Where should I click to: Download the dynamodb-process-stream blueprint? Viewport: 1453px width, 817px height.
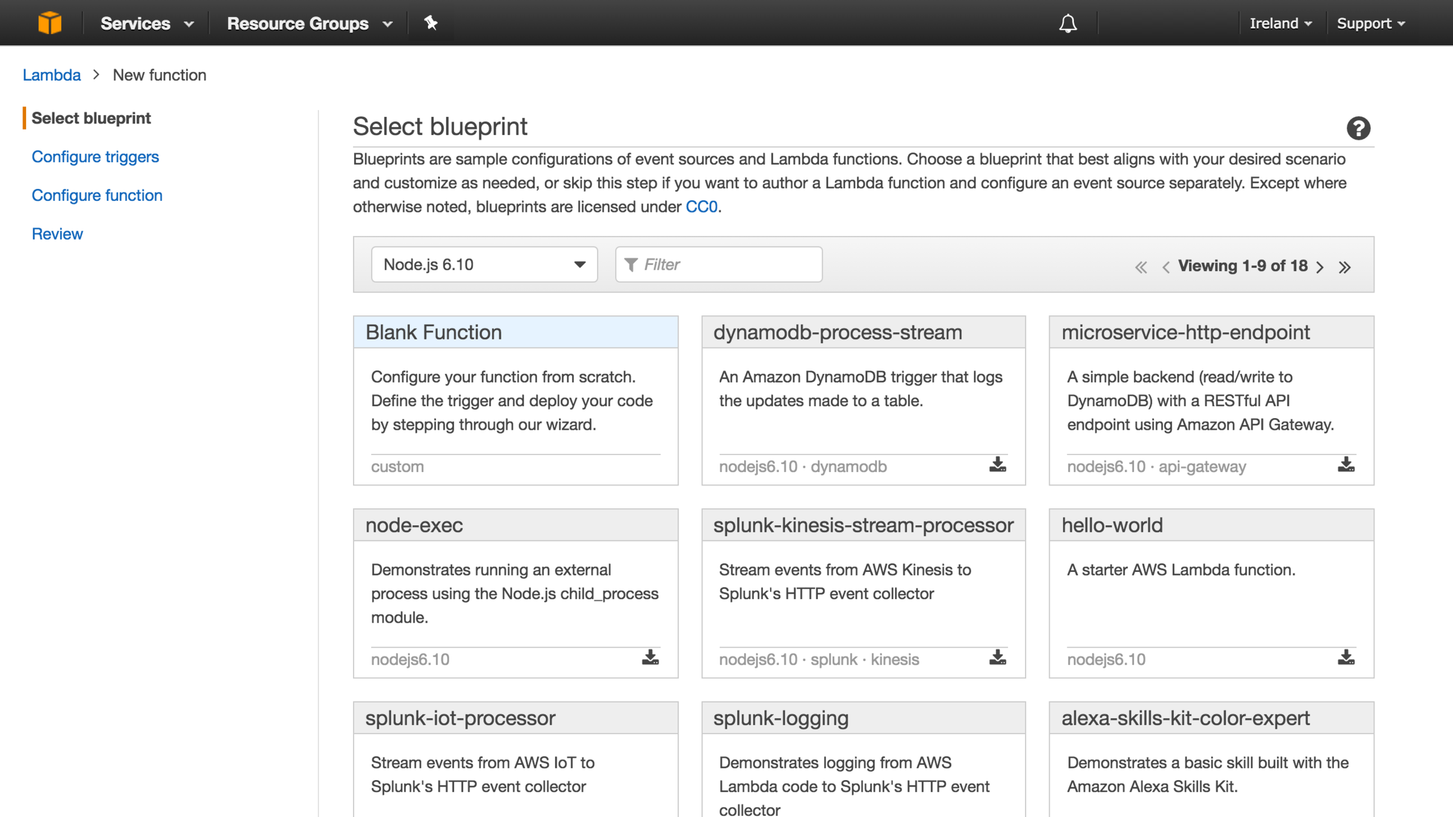997,465
